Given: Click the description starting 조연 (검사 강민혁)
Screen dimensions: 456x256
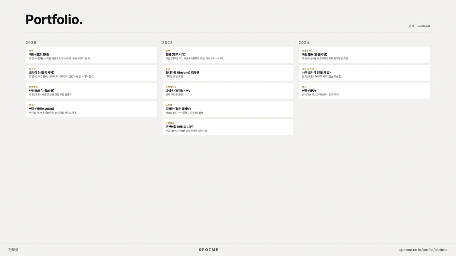Looking at the screenshot, I should [62, 77].
